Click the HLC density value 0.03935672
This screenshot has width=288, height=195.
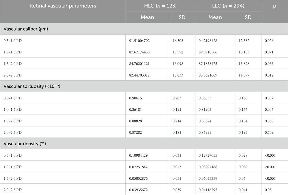140,190
